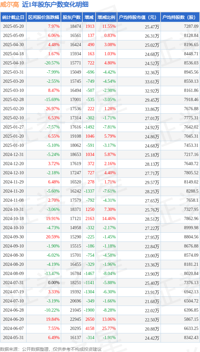Select the 股东户数 column header
This screenshot has height=352, width=200.
click(72, 17)
